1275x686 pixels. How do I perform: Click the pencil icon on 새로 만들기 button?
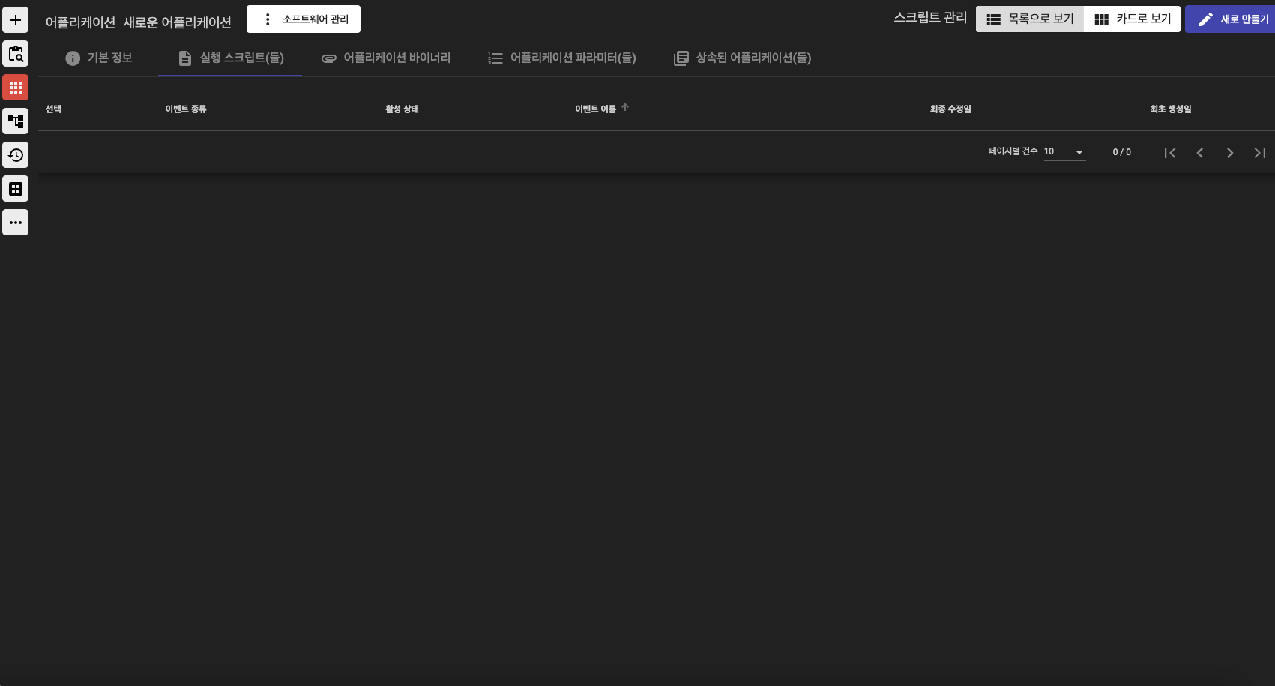tap(1205, 19)
